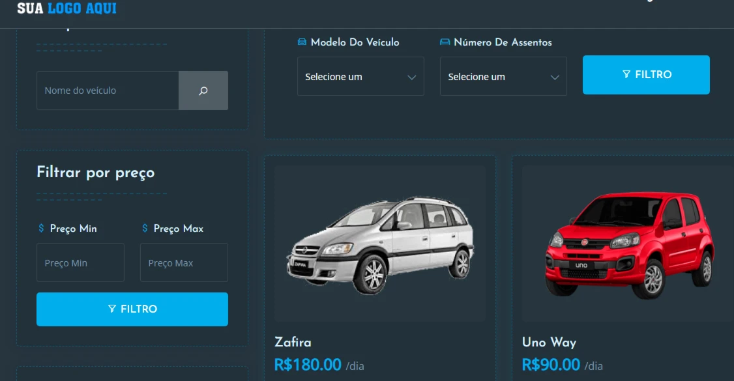Click the dollar icon beside Preço Min
The image size is (734, 381).
[x=41, y=228]
